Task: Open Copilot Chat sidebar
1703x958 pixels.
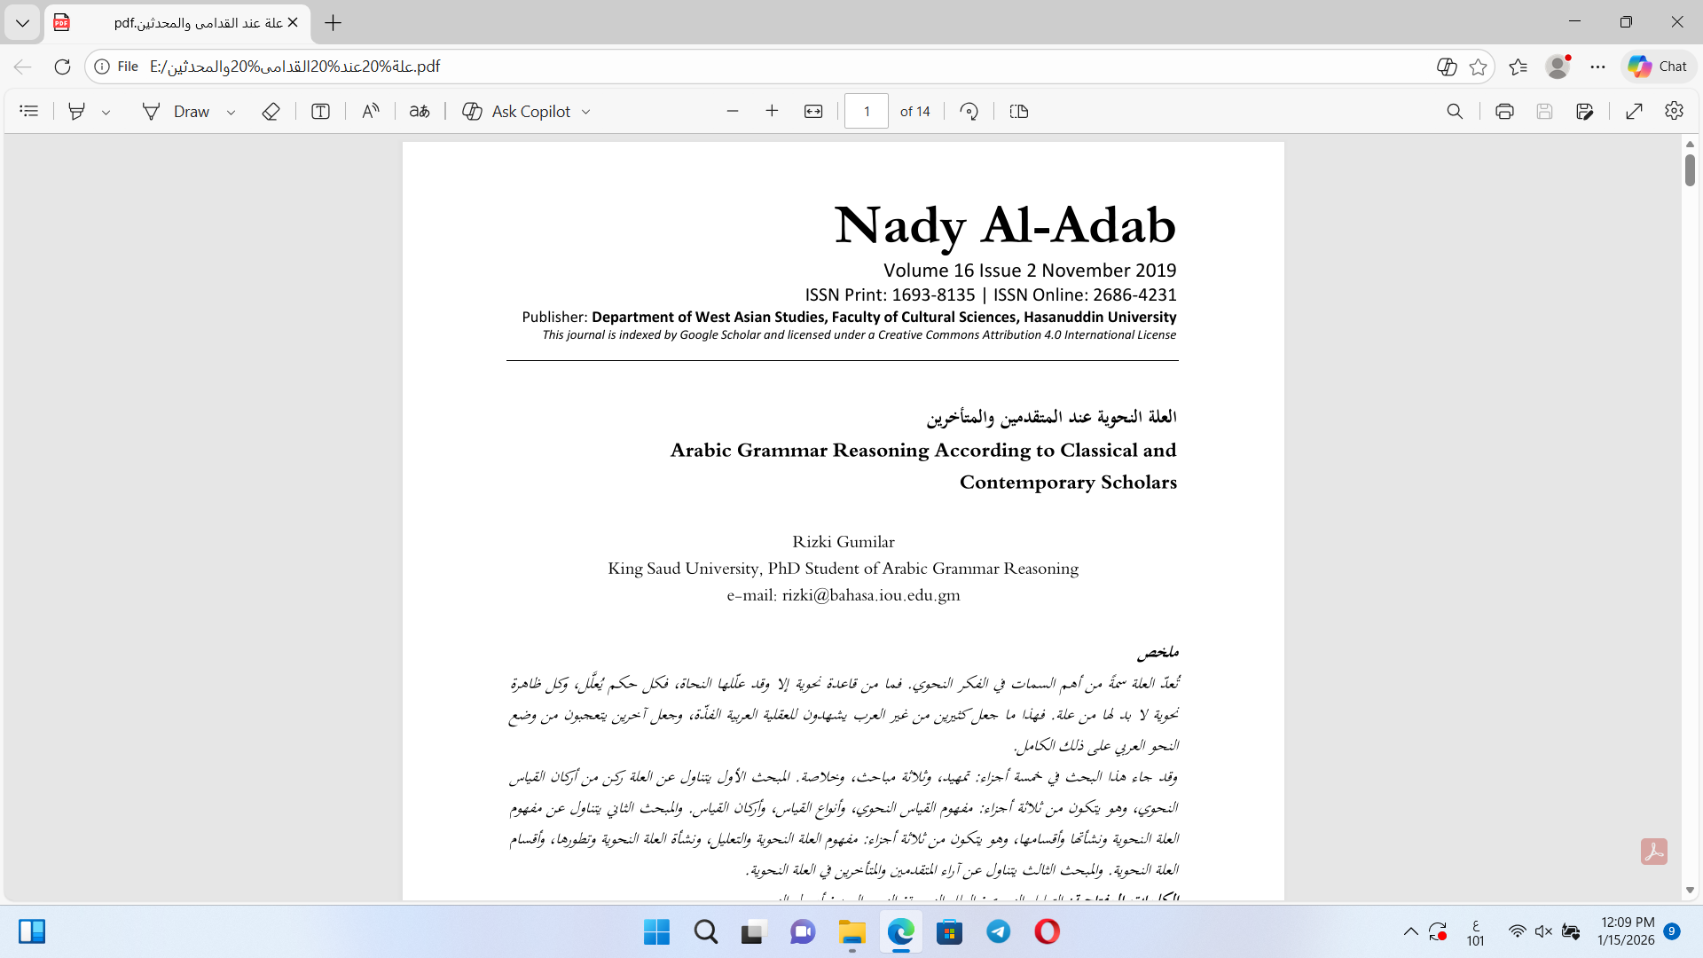Action: [x=1658, y=67]
